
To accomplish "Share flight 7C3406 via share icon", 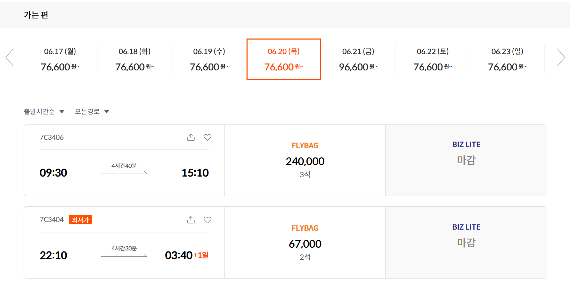I will tap(191, 137).
